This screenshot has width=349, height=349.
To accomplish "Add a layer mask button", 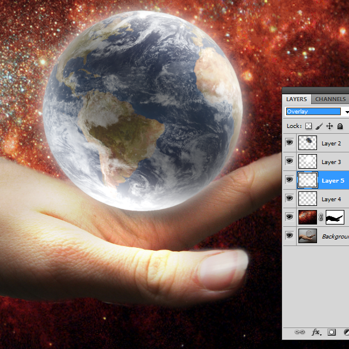I will (332, 332).
